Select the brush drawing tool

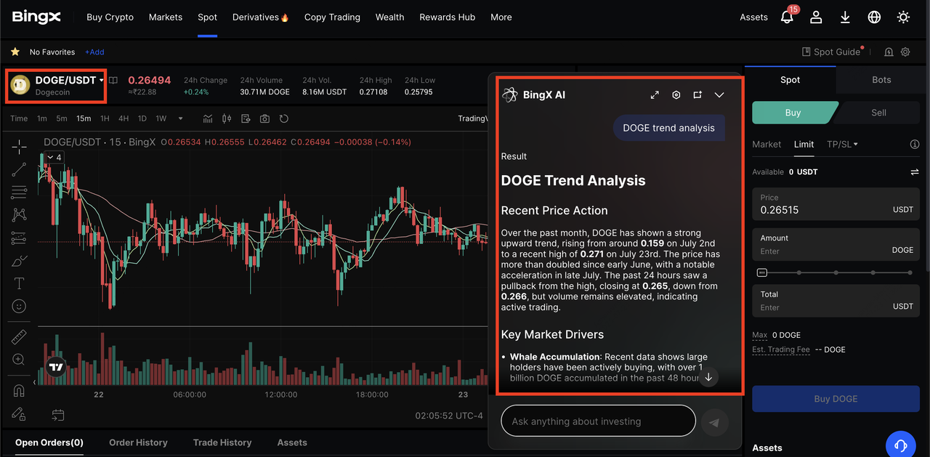[19, 261]
